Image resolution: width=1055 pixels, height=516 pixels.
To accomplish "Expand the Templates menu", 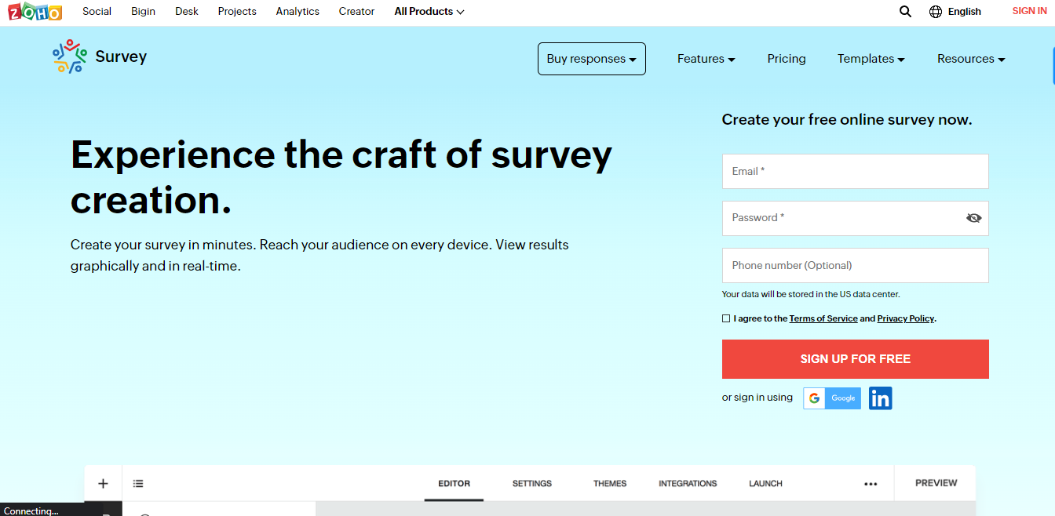I will pos(871,59).
